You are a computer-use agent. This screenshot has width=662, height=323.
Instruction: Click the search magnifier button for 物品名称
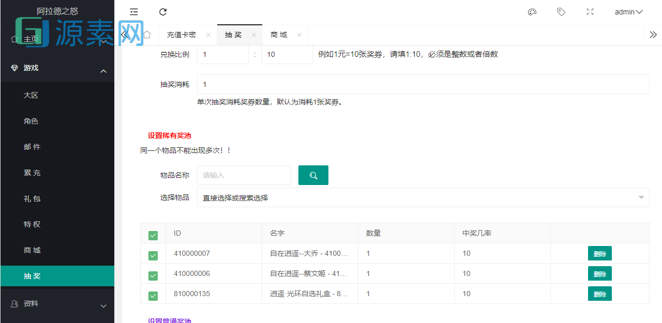tap(313, 175)
